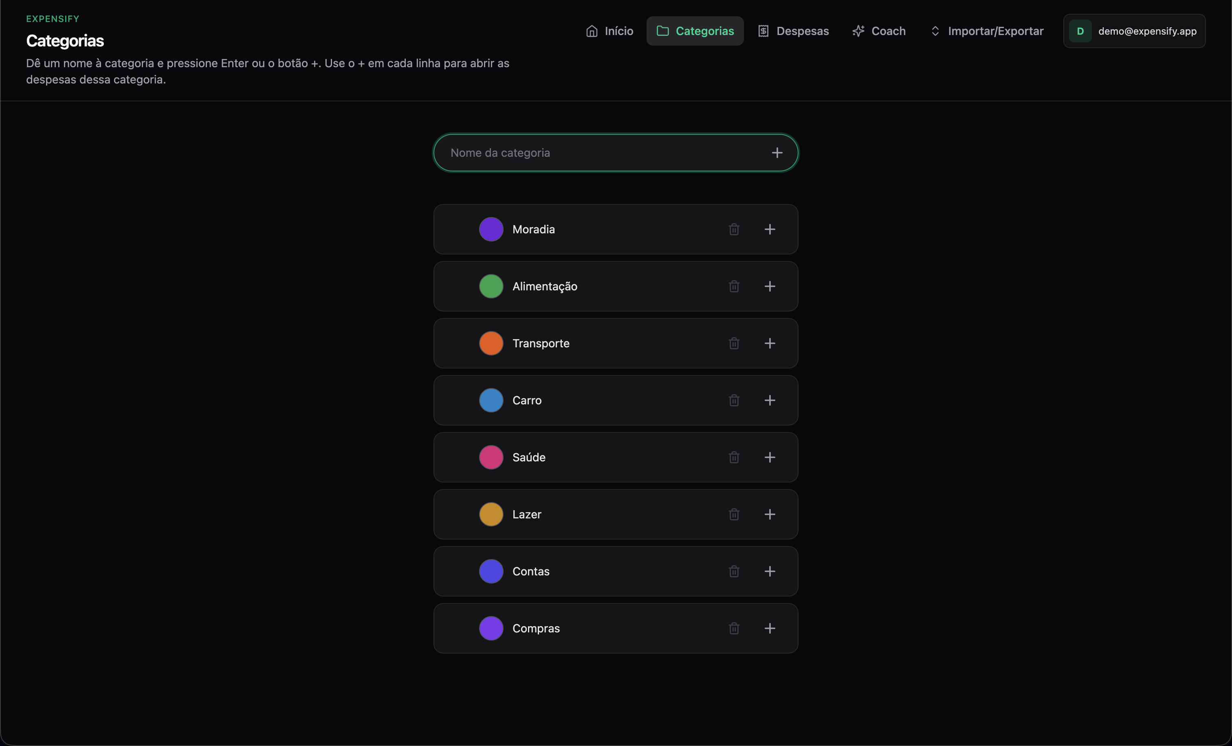Image resolution: width=1232 pixels, height=746 pixels.
Task: Click the Moradia purple color swatch
Action: click(491, 229)
